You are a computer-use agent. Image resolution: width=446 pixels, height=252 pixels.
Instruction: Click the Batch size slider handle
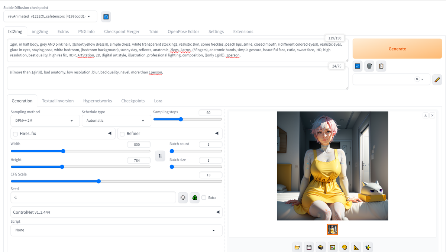coord(172,167)
